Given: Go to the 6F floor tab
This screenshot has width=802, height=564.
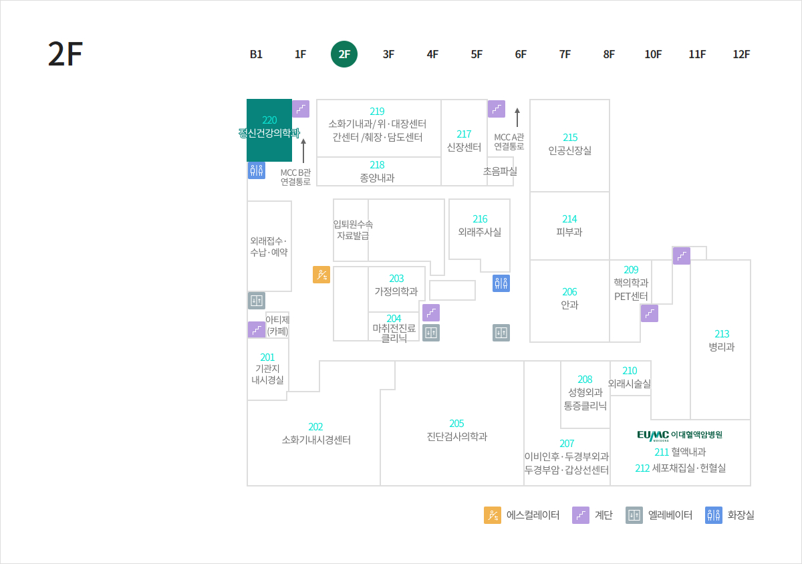Looking at the screenshot, I should point(521,55).
